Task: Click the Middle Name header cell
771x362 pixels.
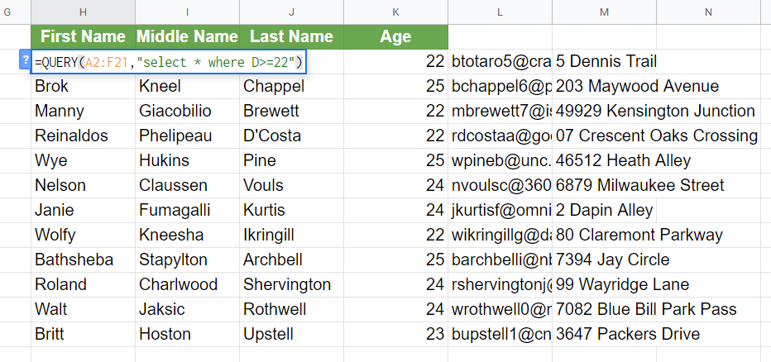Action: [x=188, y=36]
